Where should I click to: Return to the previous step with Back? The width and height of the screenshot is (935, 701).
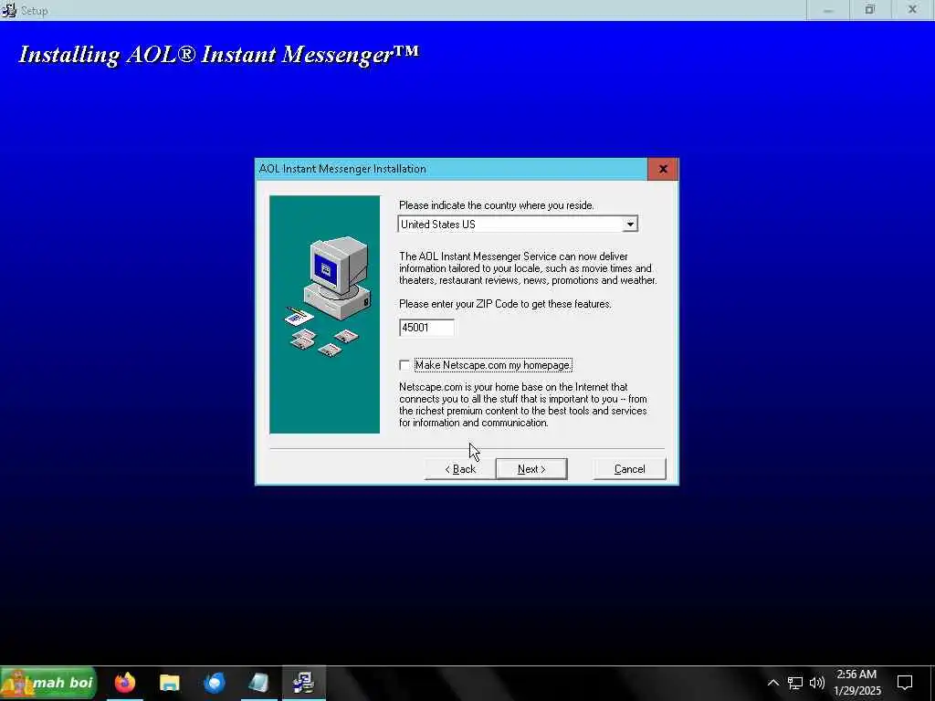[460, 469]
